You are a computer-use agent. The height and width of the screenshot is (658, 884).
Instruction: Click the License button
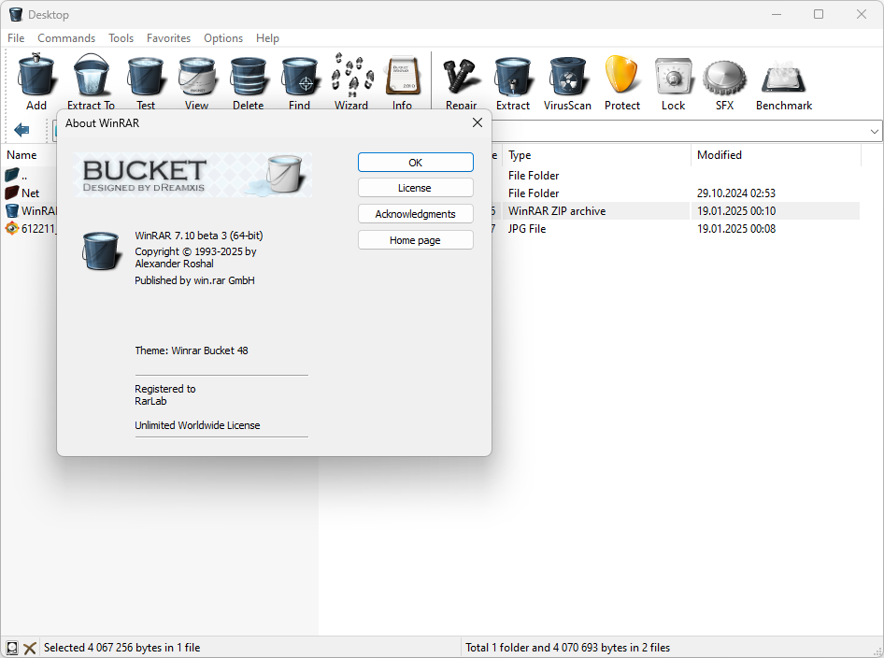pos(416,188)
